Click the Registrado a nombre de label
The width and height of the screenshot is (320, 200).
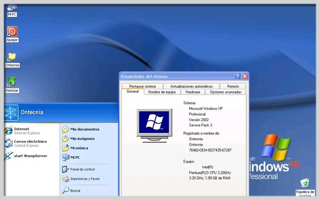[202, 133]
